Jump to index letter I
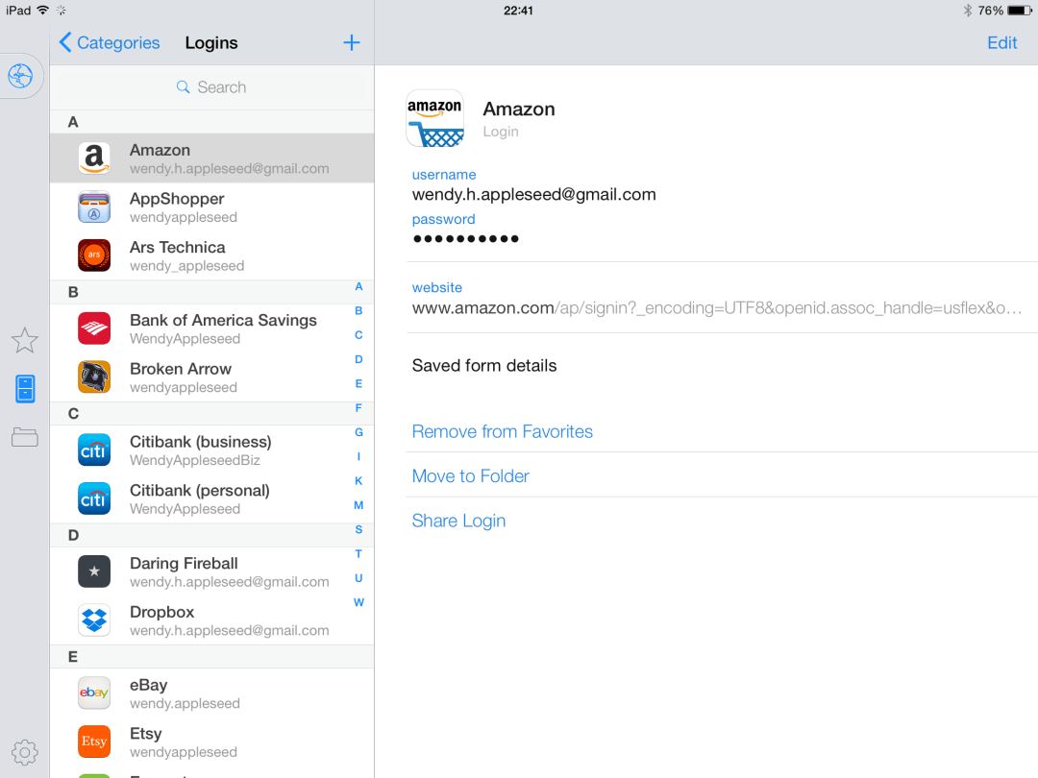 (x=358, y=456)
